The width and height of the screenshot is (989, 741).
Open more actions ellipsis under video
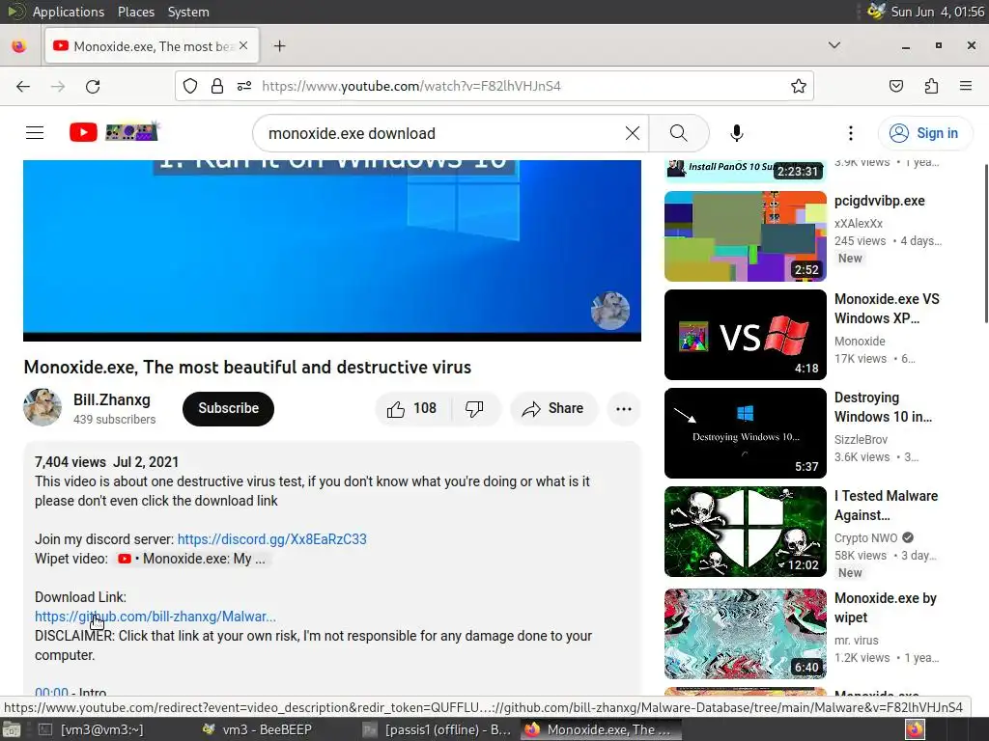(x=624, y=409)
